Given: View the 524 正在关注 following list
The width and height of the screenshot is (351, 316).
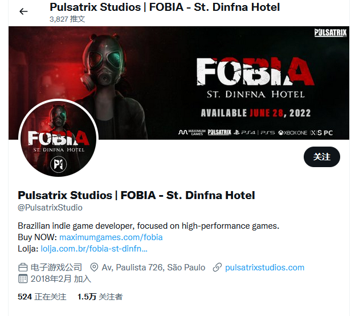Looking at the screenshot, I should 42,297.
